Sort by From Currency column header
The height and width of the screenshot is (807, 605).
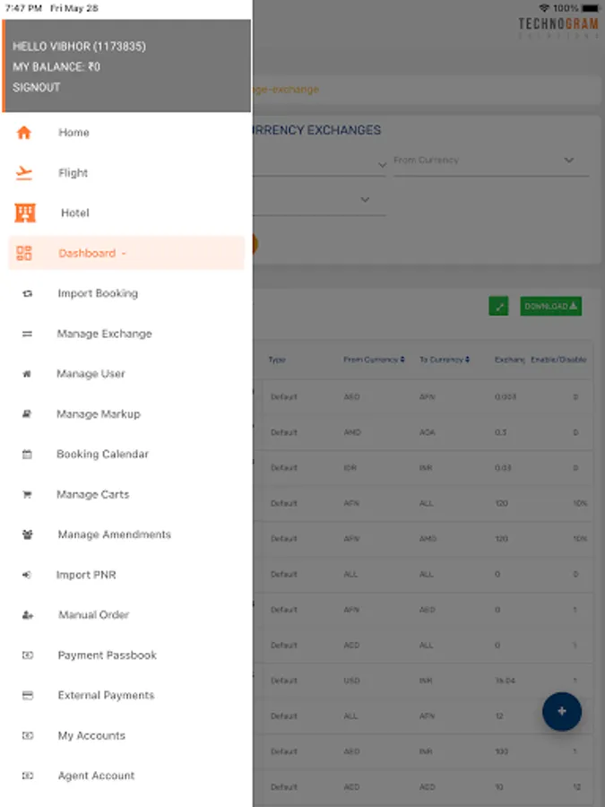point(374,360)
